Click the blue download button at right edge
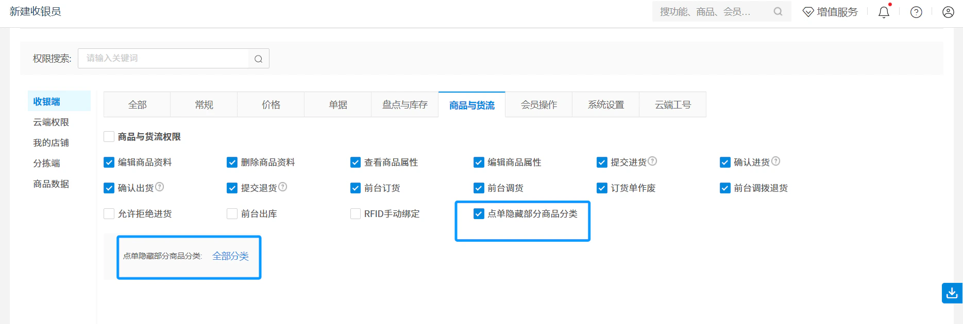 pos(952,293)
